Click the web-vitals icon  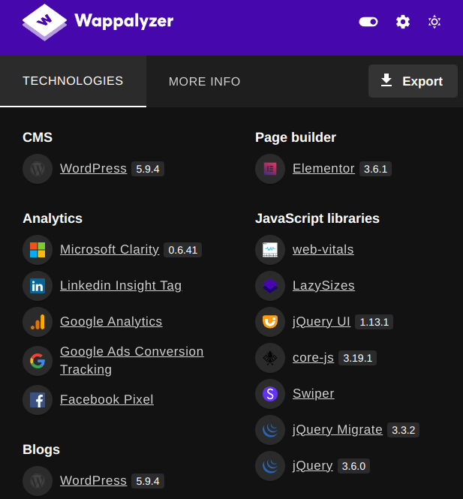point(270,250)
